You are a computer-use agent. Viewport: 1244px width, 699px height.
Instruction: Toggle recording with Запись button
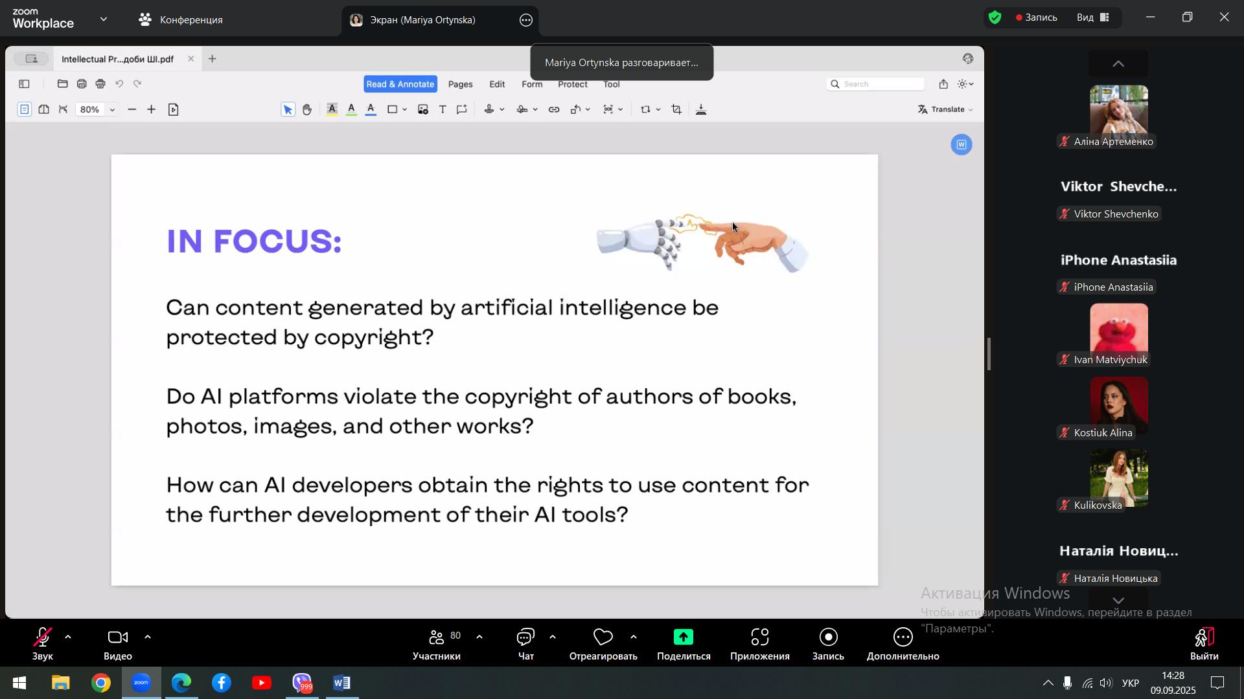pos(829,645)
